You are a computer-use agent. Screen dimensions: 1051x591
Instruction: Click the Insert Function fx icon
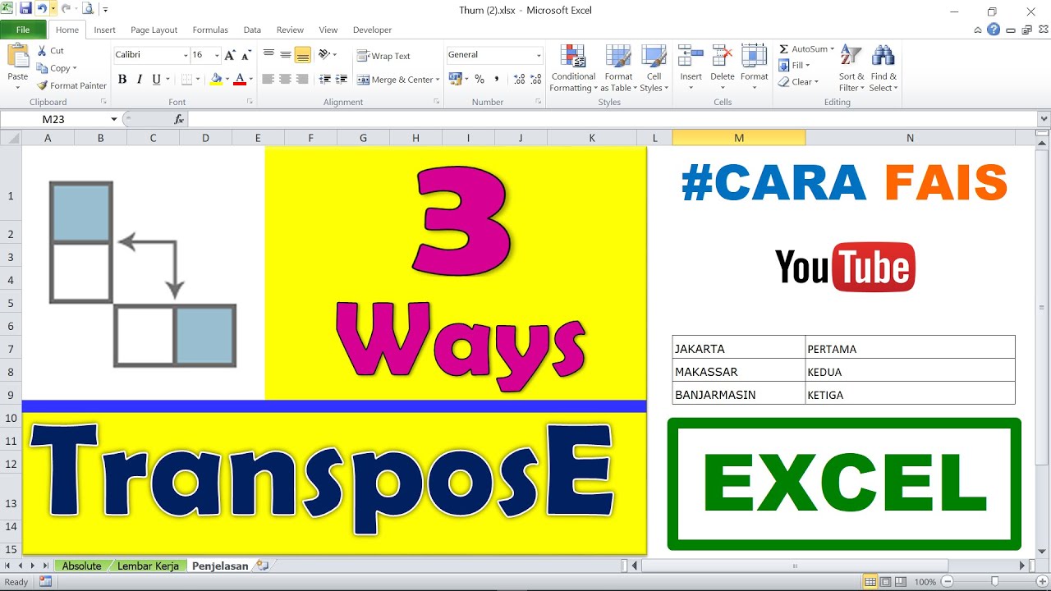[x=179, y=119]
